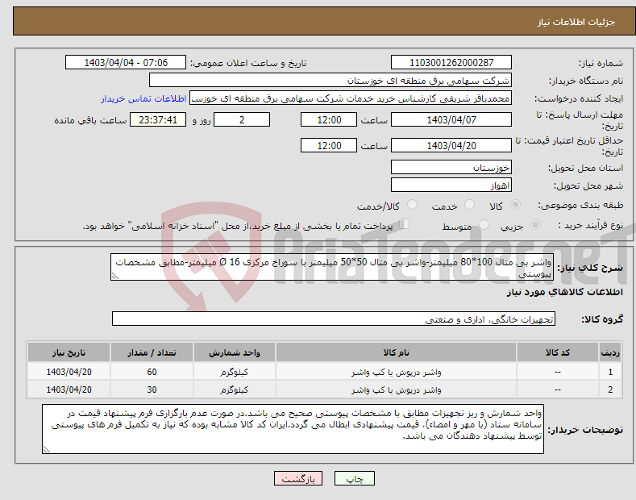The height and width of the screenshot is (500, 636).
Task: Click the buyer notes textarea resize handle
Action: click(47, 449)
